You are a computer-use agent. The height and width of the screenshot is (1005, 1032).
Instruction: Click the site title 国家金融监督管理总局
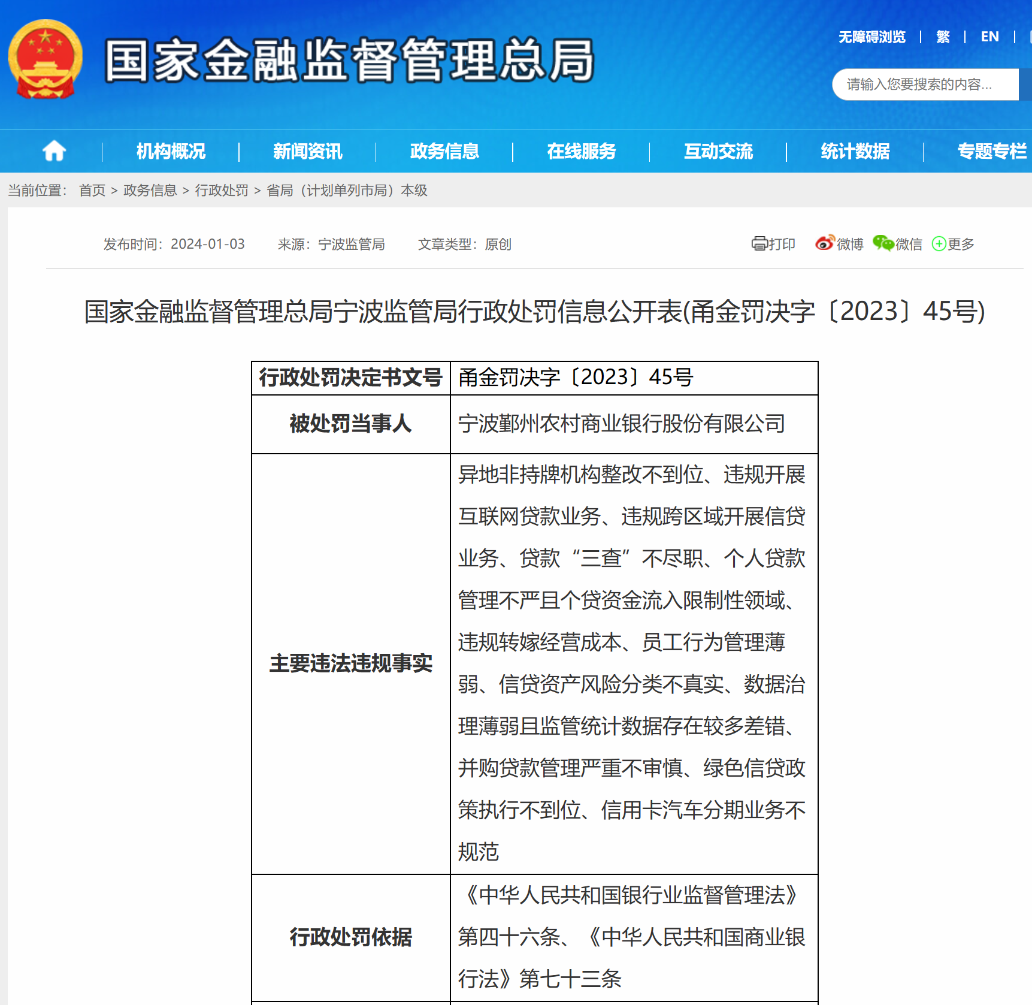[350, 60]
